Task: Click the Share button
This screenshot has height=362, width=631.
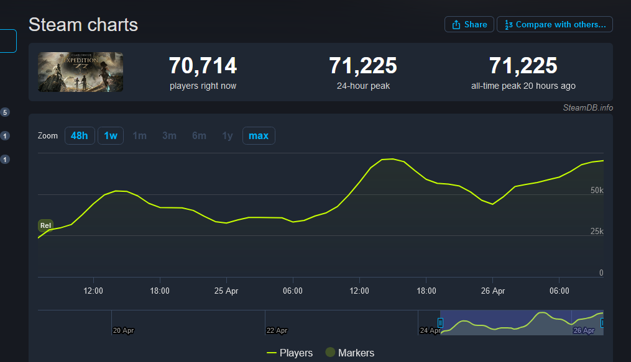Action: pos(469,24)
